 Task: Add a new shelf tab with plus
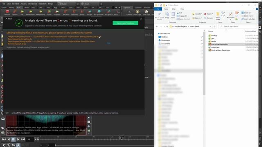[116, 8]
